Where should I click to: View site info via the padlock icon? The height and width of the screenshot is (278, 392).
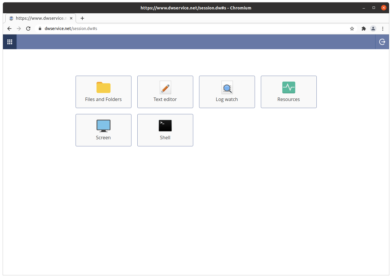[40, 29]
